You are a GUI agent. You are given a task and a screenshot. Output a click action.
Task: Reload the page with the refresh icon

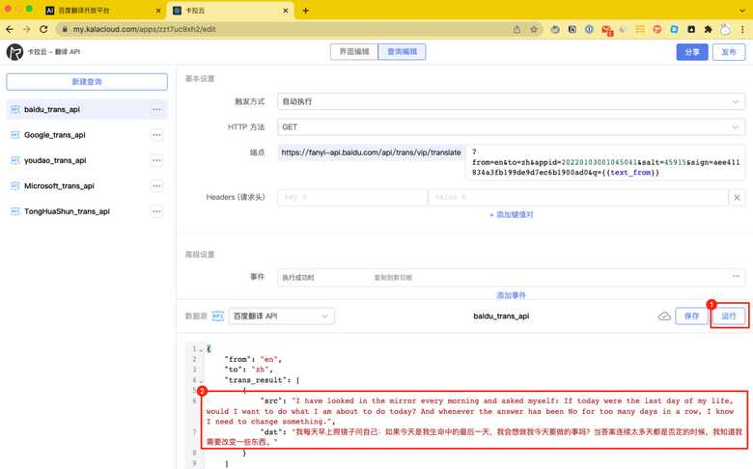pos(43,29)
